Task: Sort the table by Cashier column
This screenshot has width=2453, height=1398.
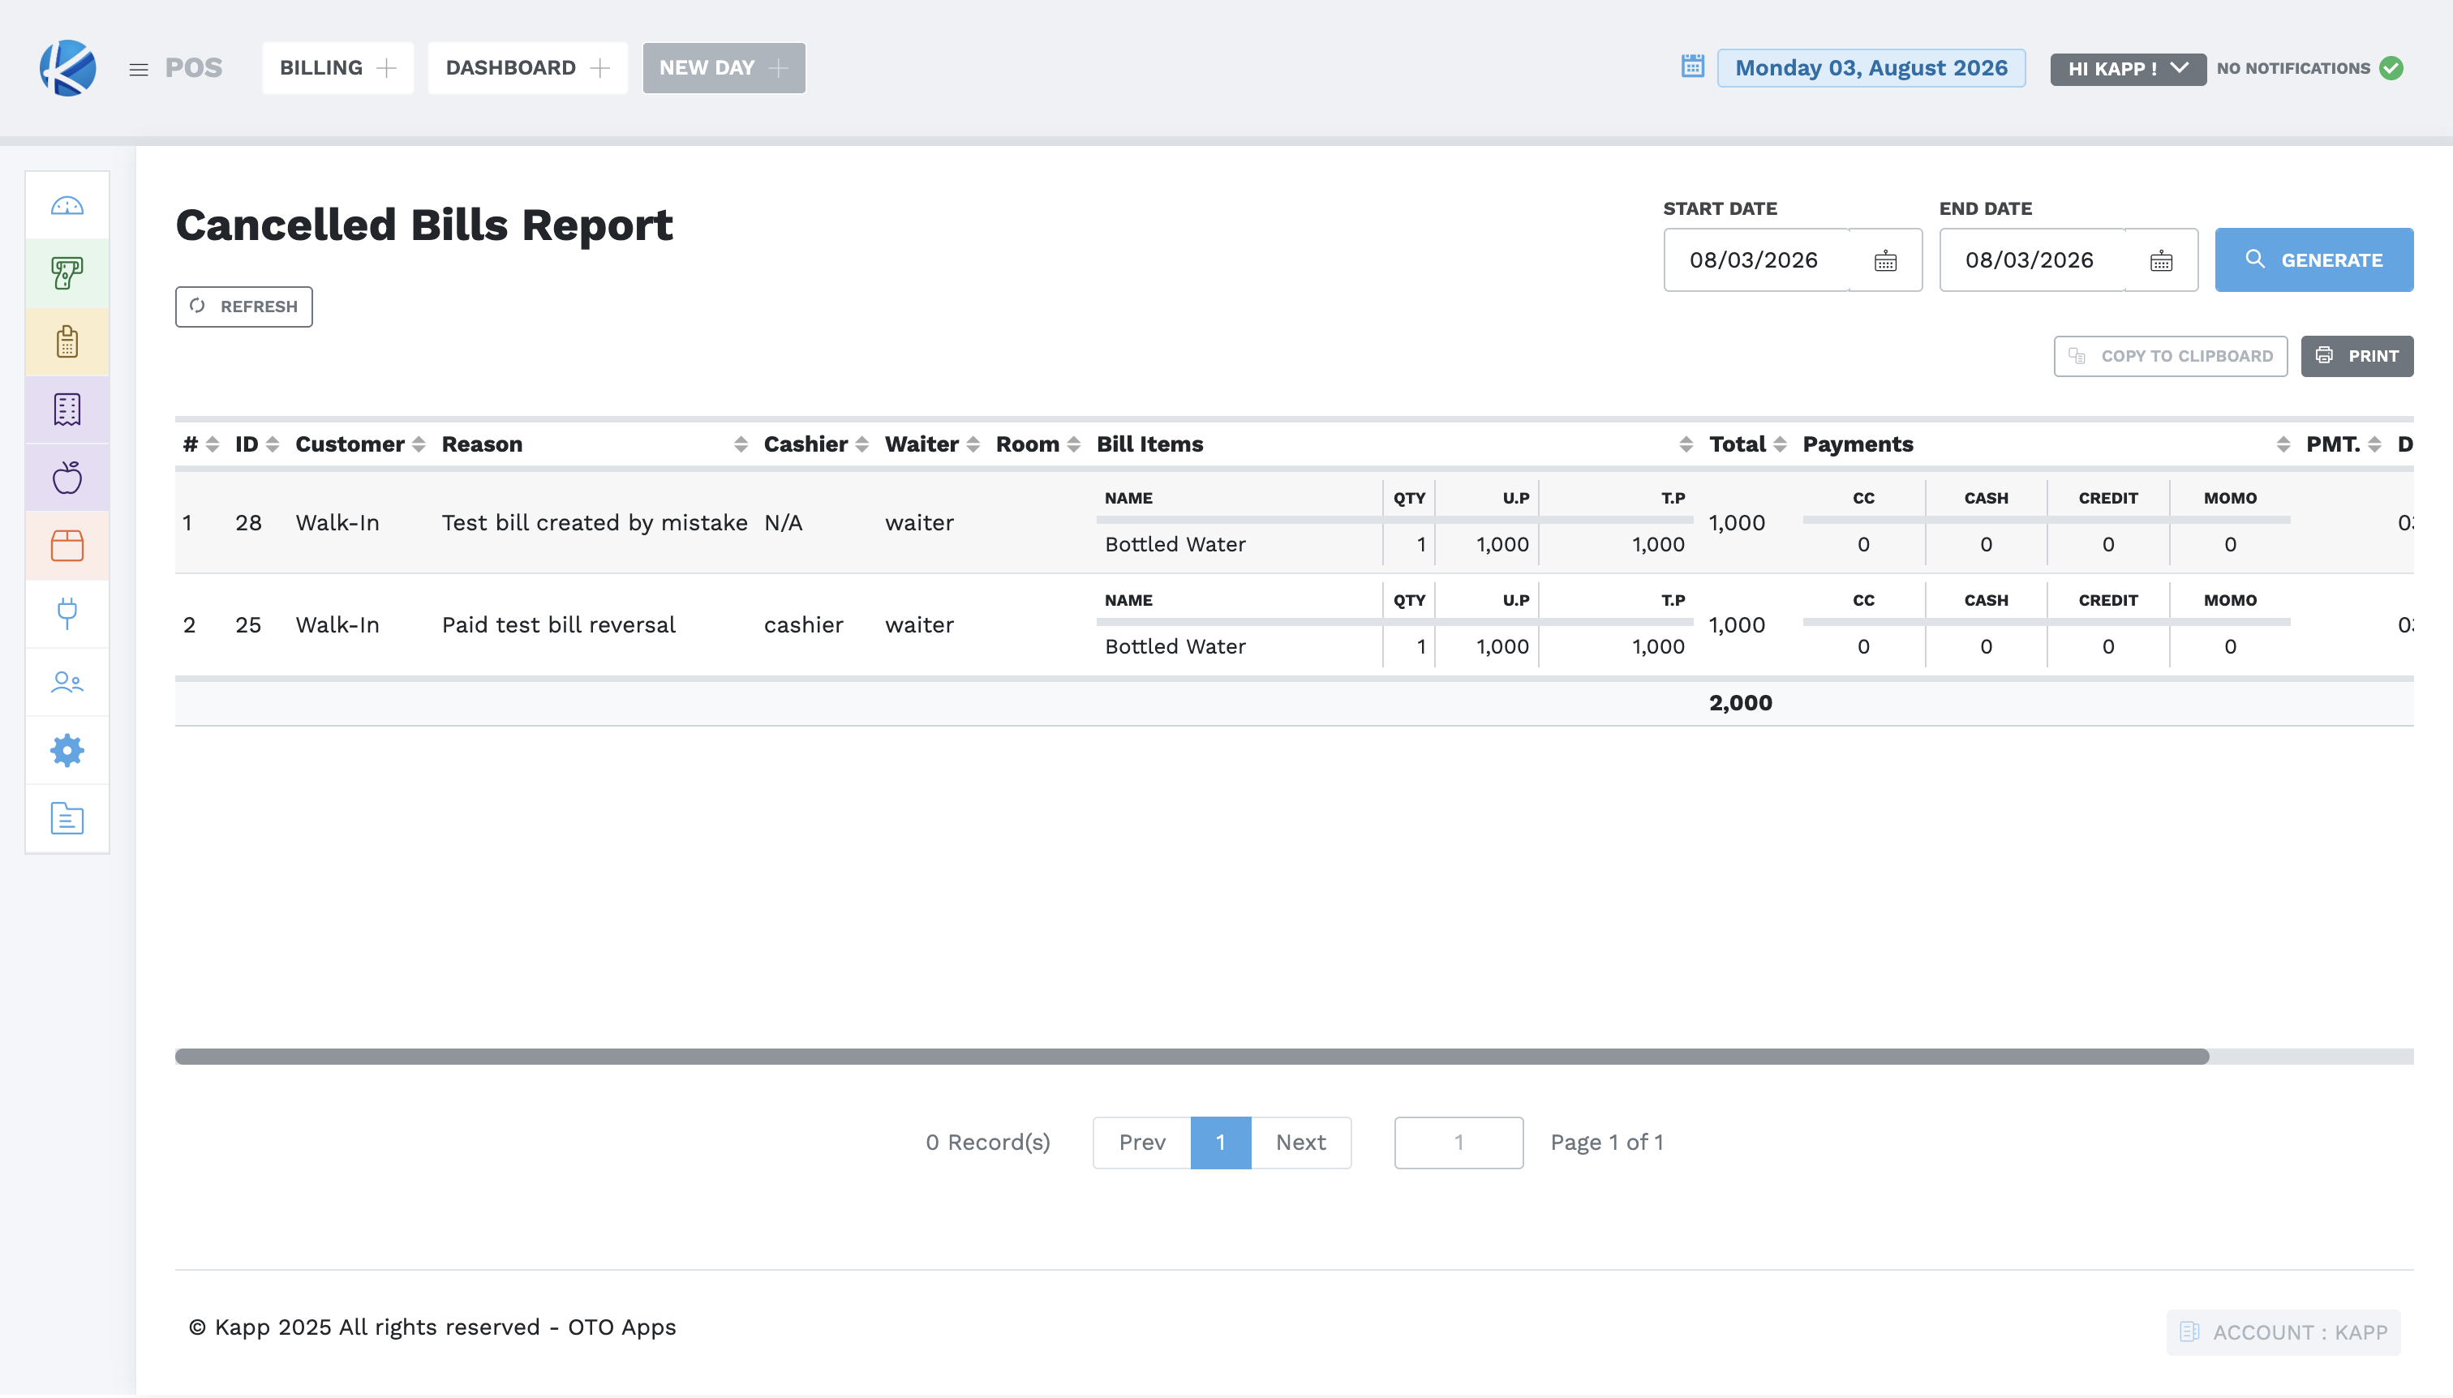Action: (x=861, y=444)
